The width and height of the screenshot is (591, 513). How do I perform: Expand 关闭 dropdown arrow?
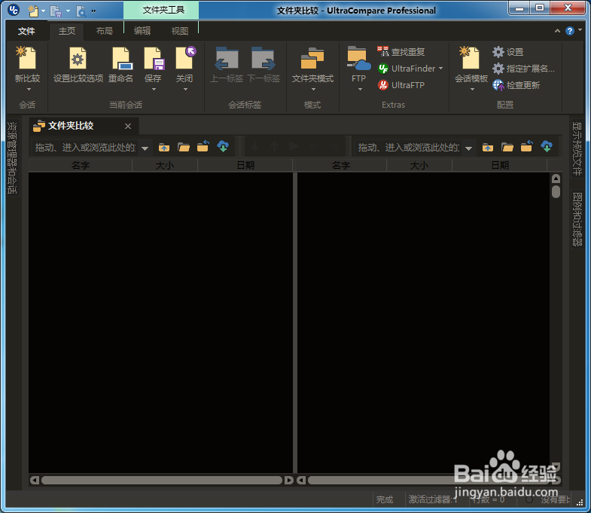coord(185,90)
